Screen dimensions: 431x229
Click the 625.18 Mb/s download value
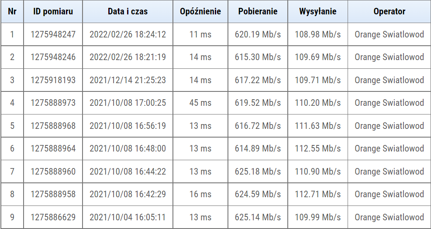pyautogui.click(x=258, y=172)
